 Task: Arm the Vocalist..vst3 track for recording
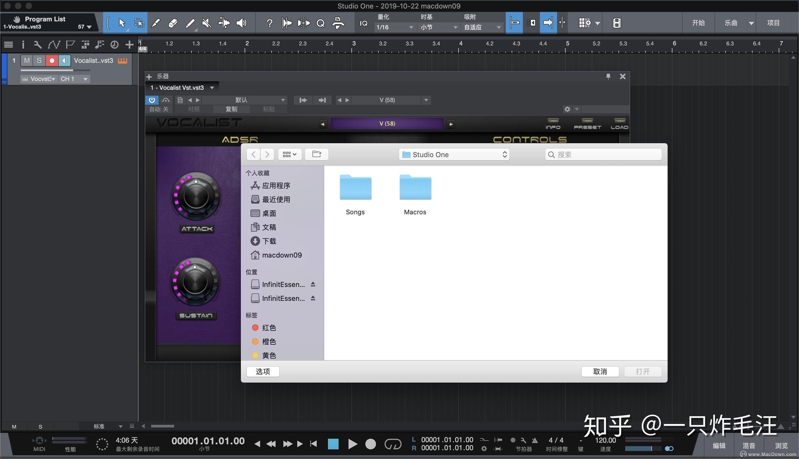[52, 60]
